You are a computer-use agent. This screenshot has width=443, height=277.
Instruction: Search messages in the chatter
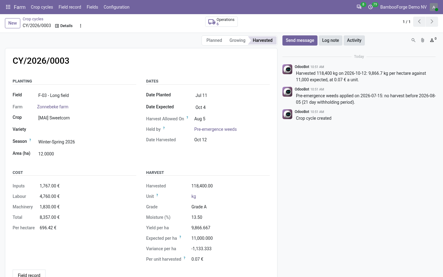413,40
